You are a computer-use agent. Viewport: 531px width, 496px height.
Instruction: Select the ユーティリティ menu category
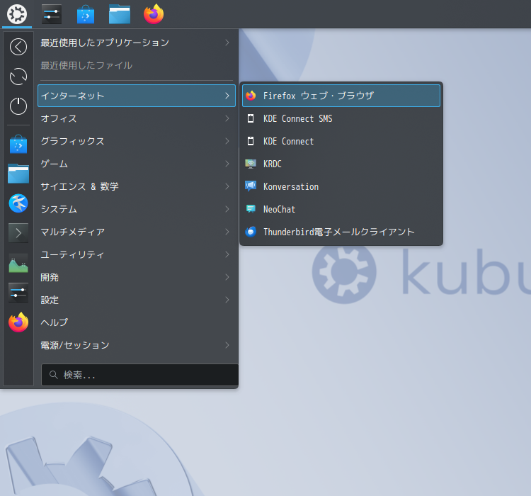(x=137, y=254)
